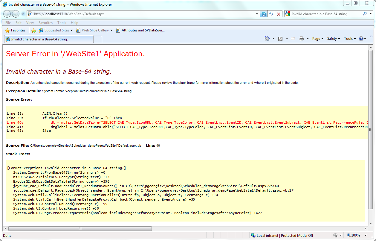Viewport: 376px width, 241px height.
Task: Open search provider options dropdown
Action: 371,14
